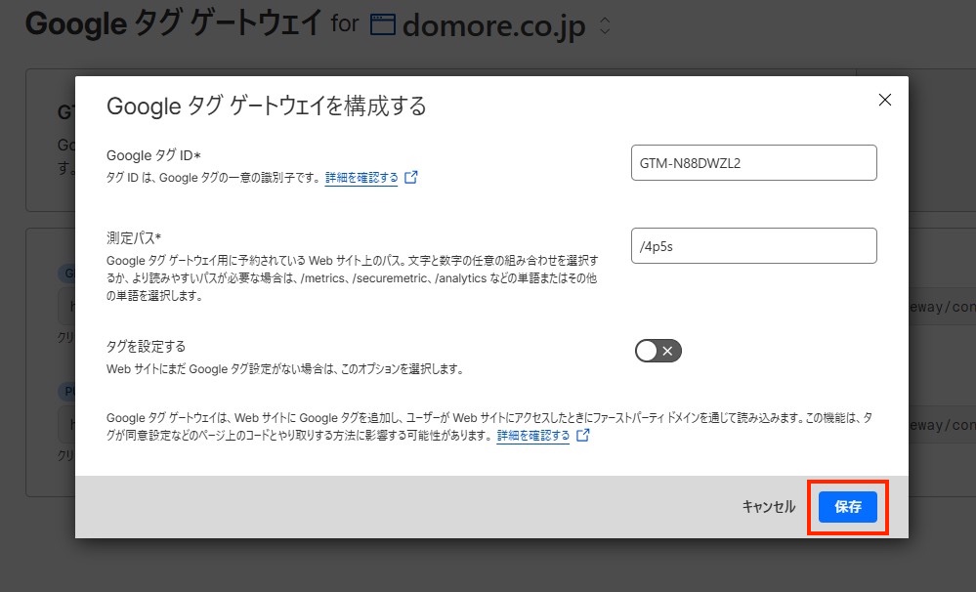Click external link icon beside タグ ID description
The image size is (976, 592).
click(x=410, y=178)
